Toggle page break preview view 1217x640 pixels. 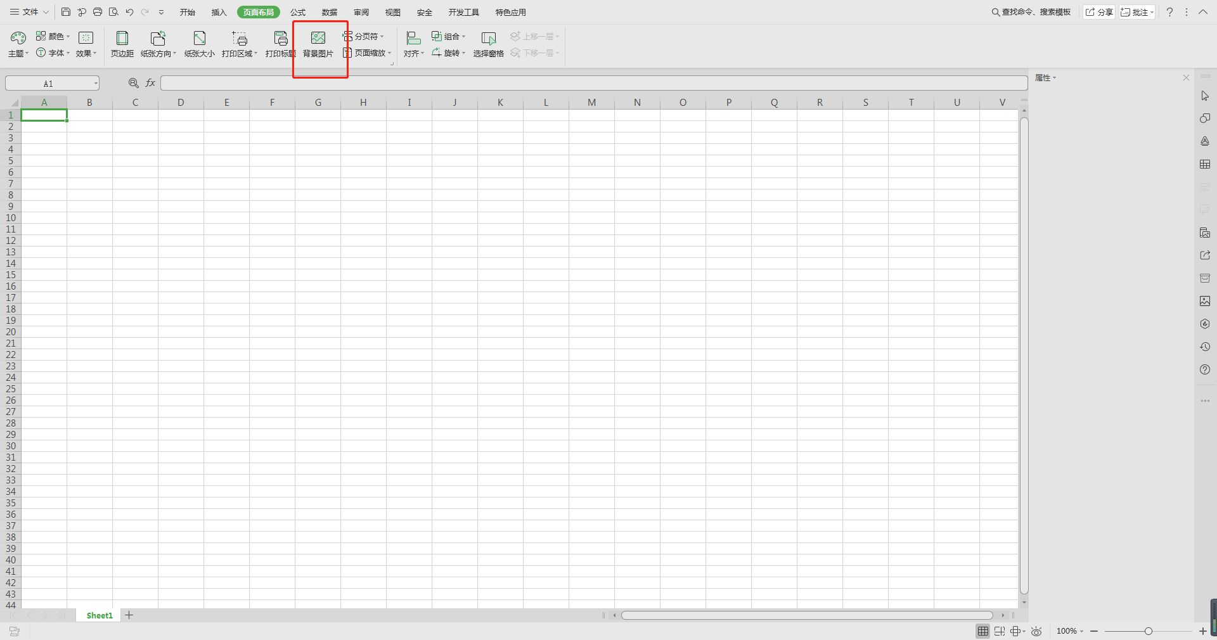click(x=1000, y=631)
